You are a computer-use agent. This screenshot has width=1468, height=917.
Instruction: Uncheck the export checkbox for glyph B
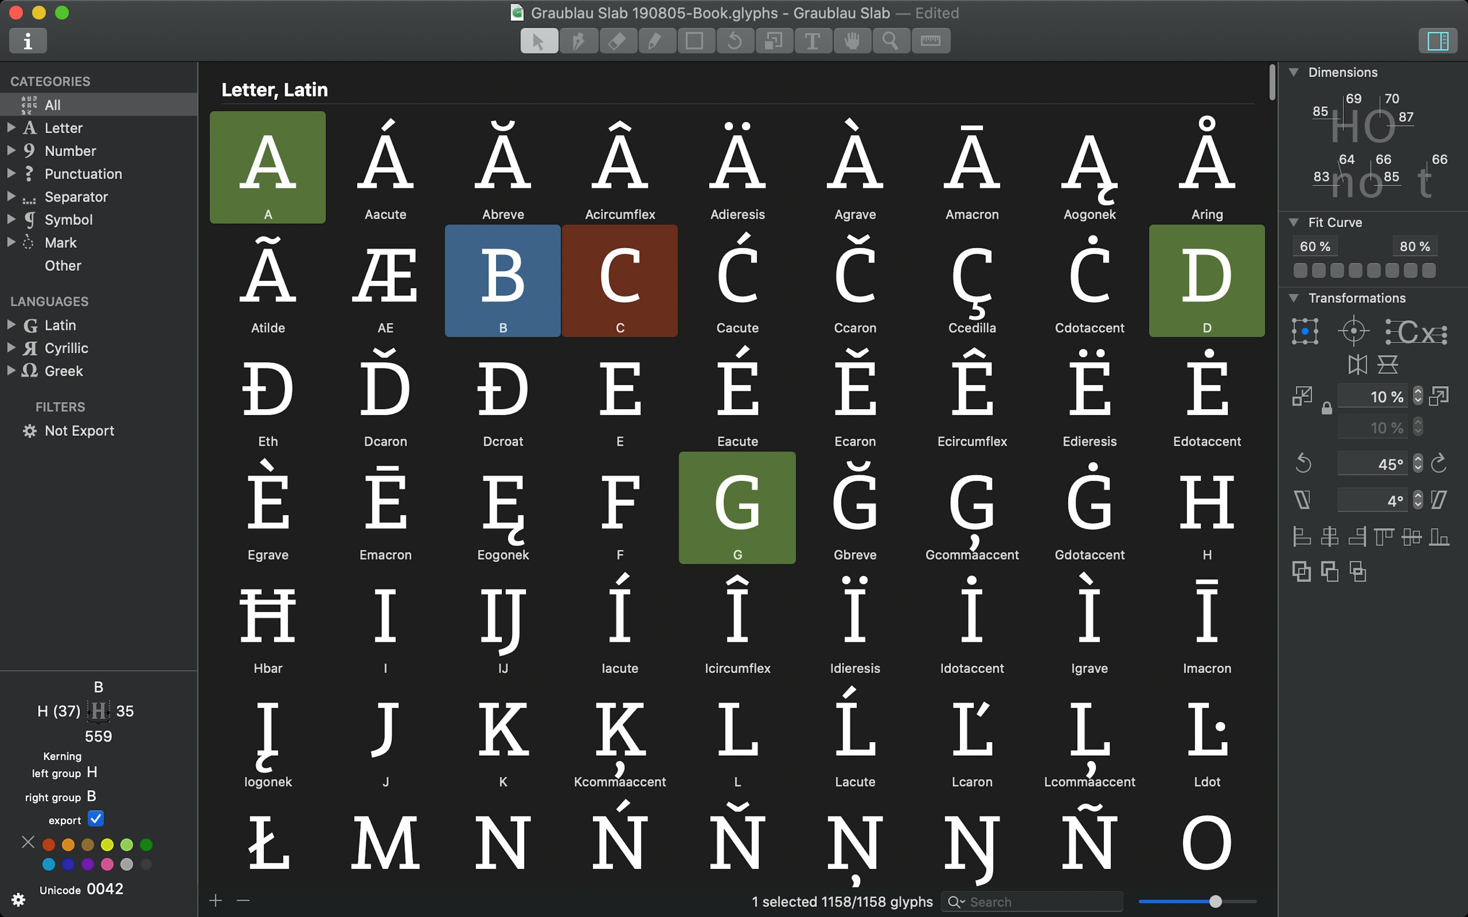coord(95,819)
